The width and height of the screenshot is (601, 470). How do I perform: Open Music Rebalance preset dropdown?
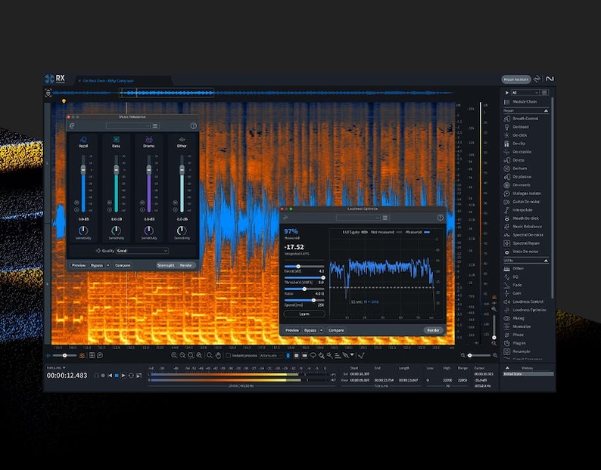[128, 125]
